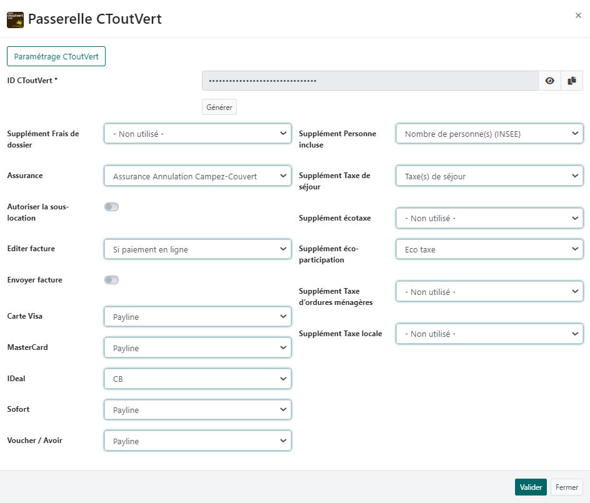
Task: Open Supplément Frais de dossier dropdown
Action: coord(197,134)
